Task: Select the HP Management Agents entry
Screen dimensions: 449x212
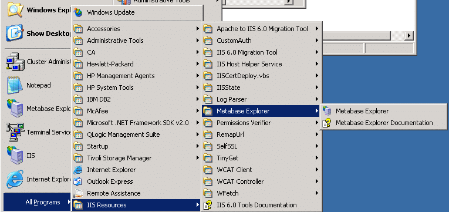Action: (136, 76)
